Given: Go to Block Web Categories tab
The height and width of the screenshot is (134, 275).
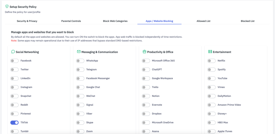Looking at the screenshot, I should (x=115, y=21).
